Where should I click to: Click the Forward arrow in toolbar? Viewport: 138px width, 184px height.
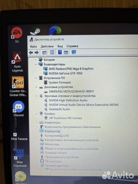click(36, 52)
